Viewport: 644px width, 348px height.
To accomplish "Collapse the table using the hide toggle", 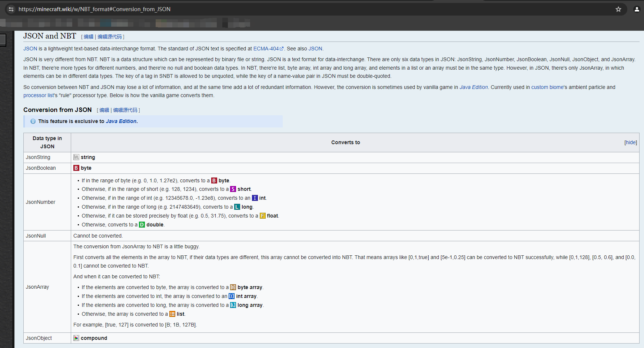I will (630, 142).
